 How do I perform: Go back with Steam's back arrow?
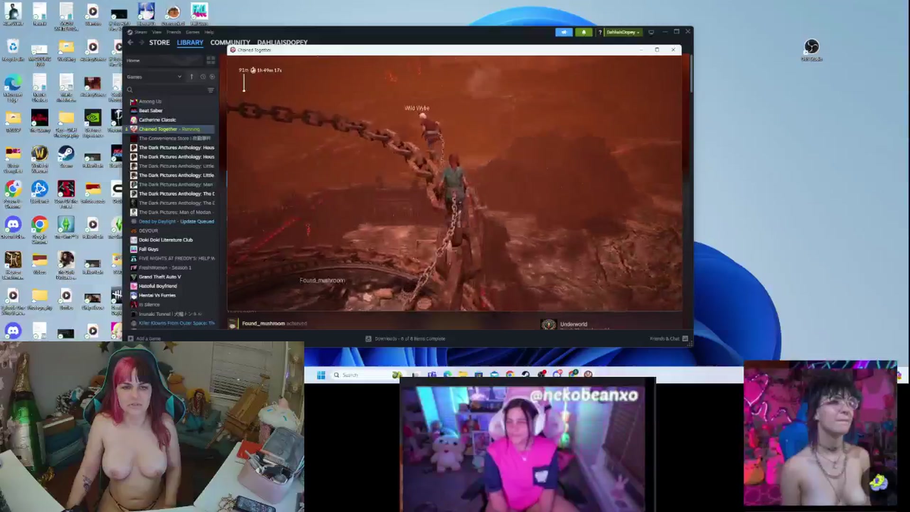pos(130,42)
